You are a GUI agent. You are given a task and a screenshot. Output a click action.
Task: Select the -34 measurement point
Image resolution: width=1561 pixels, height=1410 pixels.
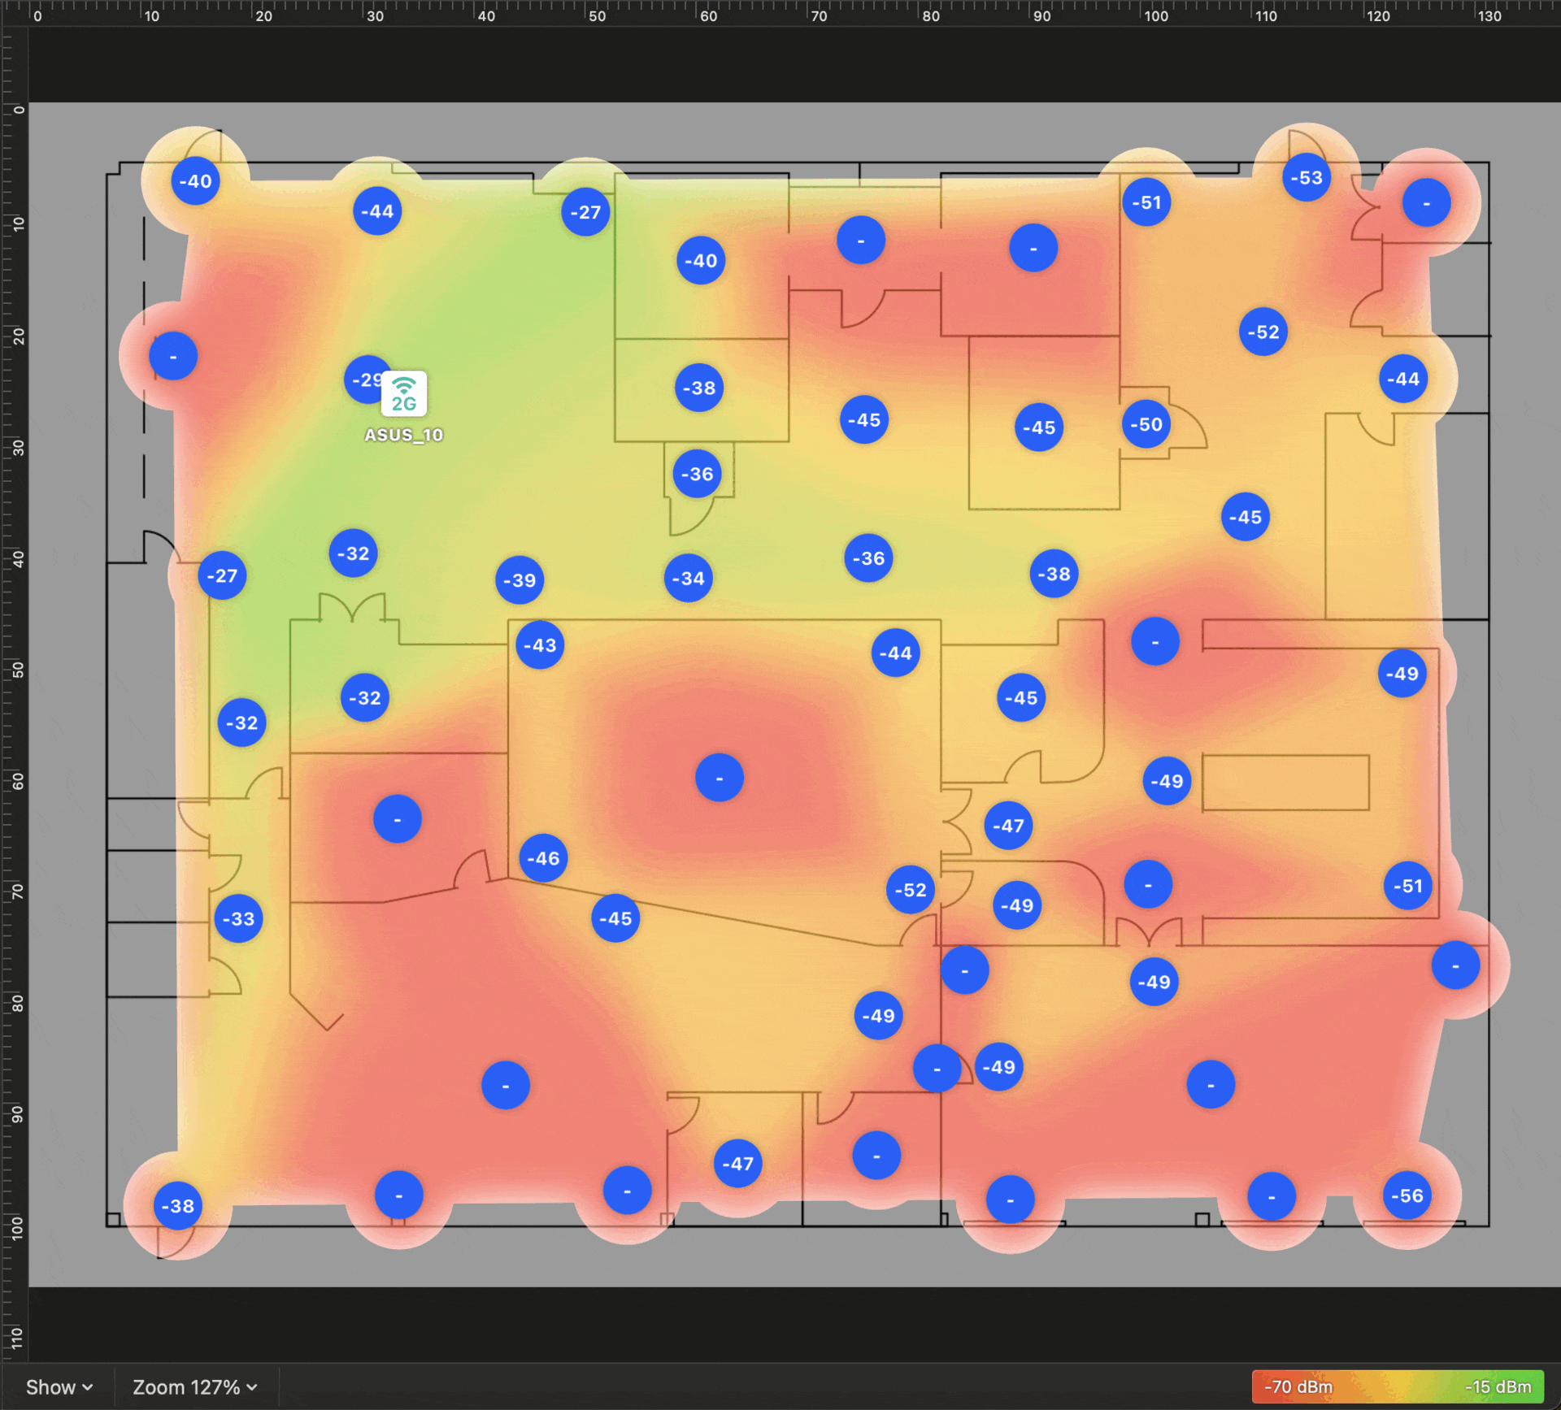[689, 579]
